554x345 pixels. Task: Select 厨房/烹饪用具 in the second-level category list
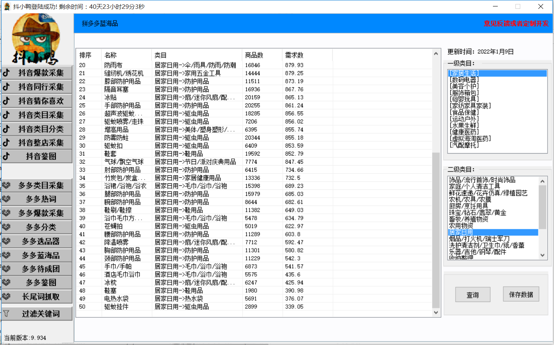468,206
